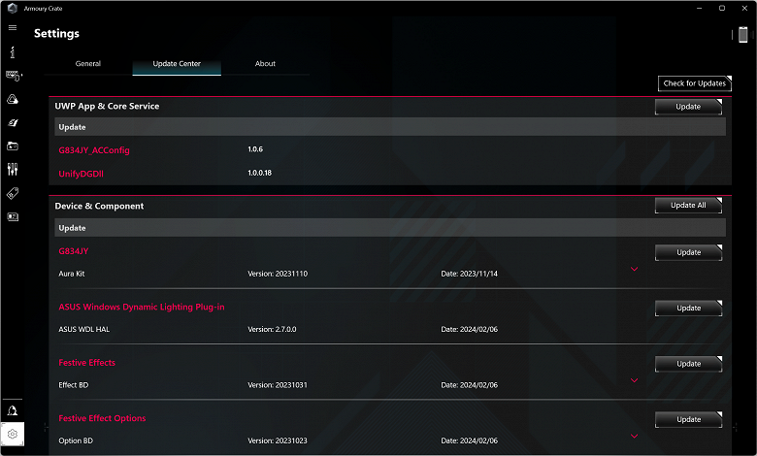Click the Version: 2.7.0.0 text

(x=273, y=329)
